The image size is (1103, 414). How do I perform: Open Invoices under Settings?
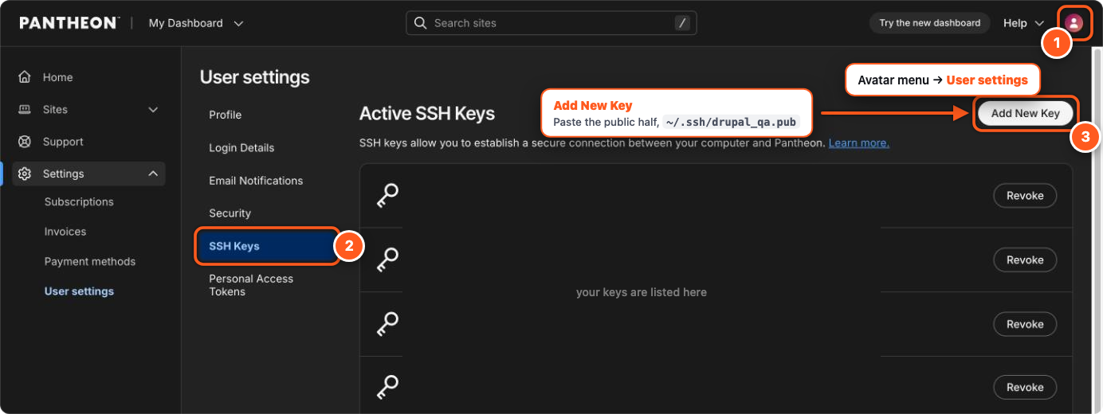(65, 232)
